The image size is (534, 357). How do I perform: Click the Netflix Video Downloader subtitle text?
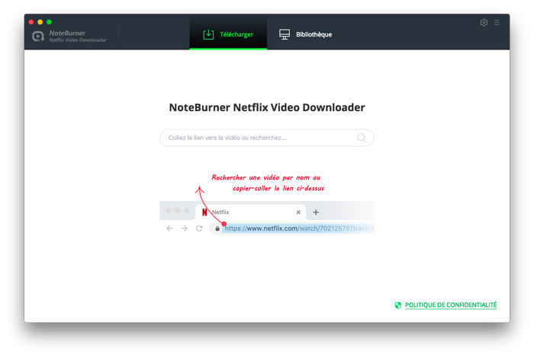point(78,40)
